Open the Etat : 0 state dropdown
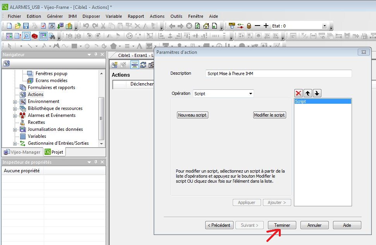 pos(324,26)
